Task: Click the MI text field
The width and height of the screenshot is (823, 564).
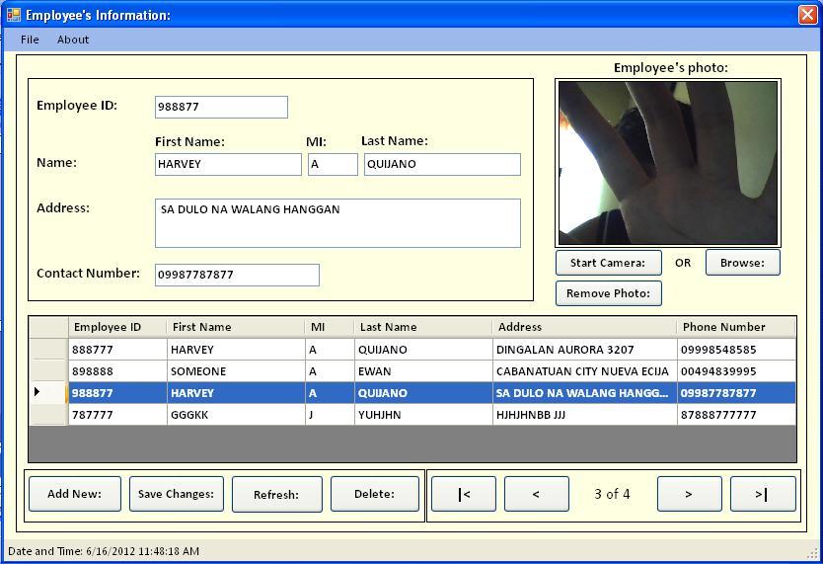Action: 333,164
